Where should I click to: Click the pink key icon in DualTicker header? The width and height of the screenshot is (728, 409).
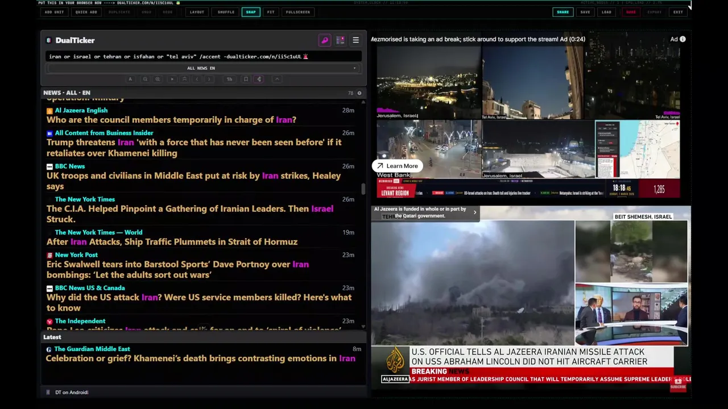[x=325, y=40]
